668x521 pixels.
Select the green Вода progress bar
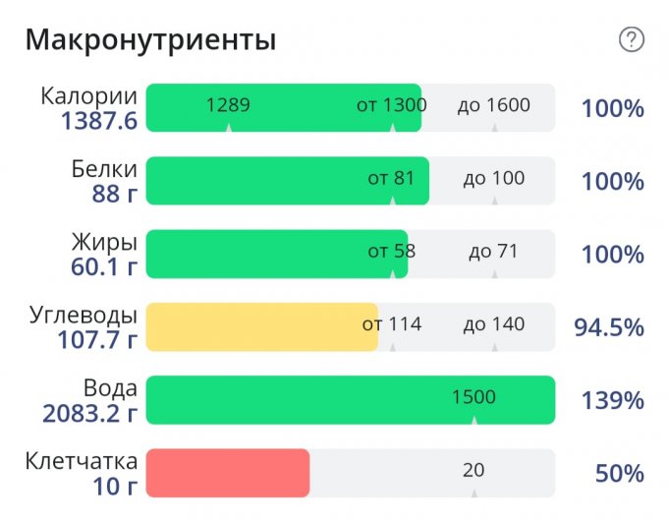pos(350,400)
